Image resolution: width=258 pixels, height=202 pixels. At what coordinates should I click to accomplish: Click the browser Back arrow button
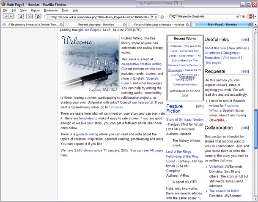pyautogui.click(x=6, y=16)
